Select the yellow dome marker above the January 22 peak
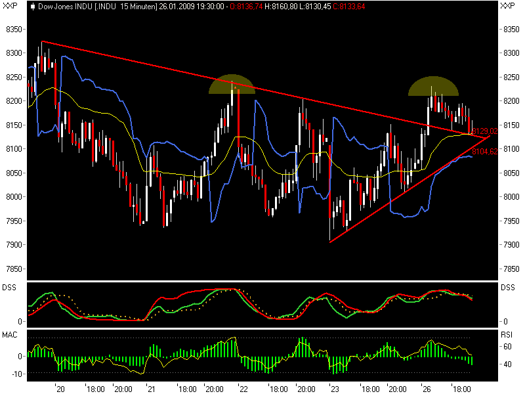 coord(231,85)
